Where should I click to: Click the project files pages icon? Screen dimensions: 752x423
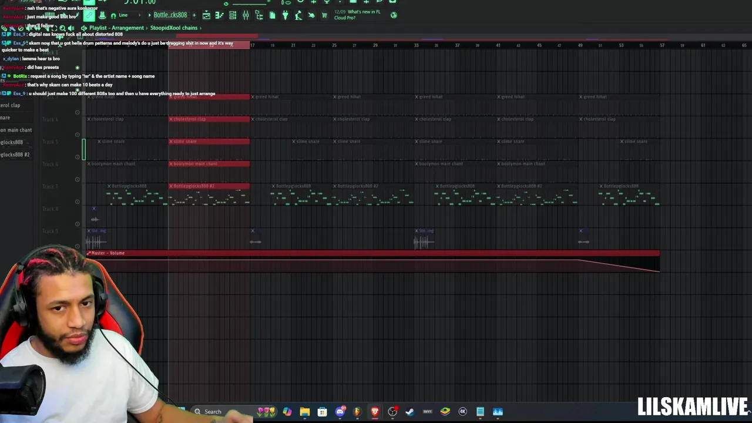[272, 15]
